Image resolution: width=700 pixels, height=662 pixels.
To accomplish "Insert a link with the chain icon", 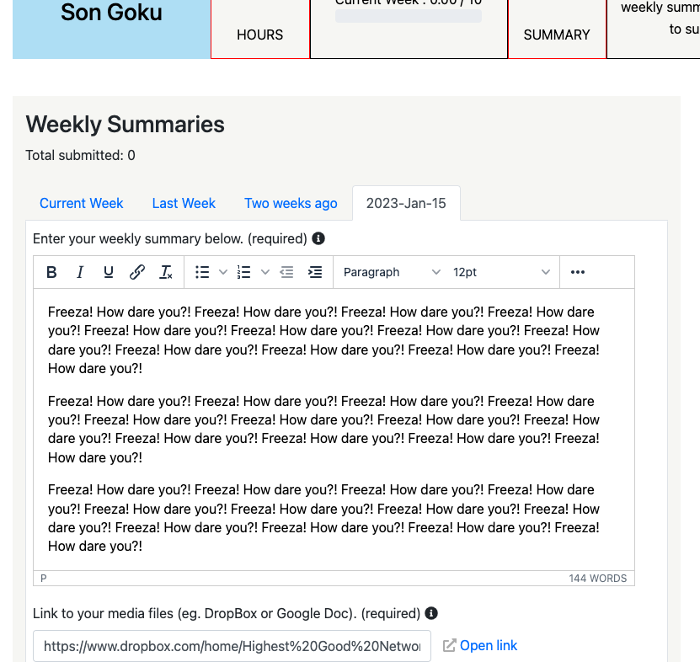I will tap(137, 272).
